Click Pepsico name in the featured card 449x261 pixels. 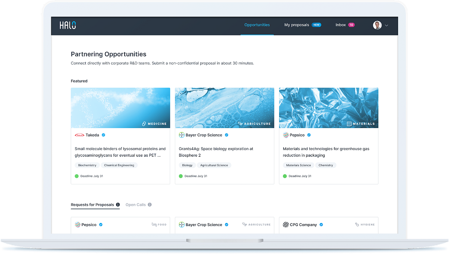tap(297, 135)
